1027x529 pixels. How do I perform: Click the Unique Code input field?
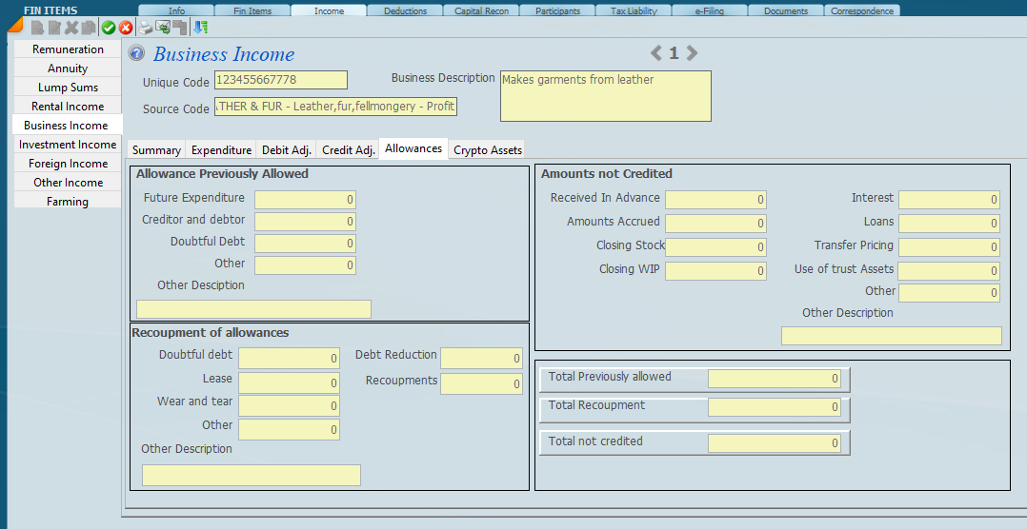(281, 80)
